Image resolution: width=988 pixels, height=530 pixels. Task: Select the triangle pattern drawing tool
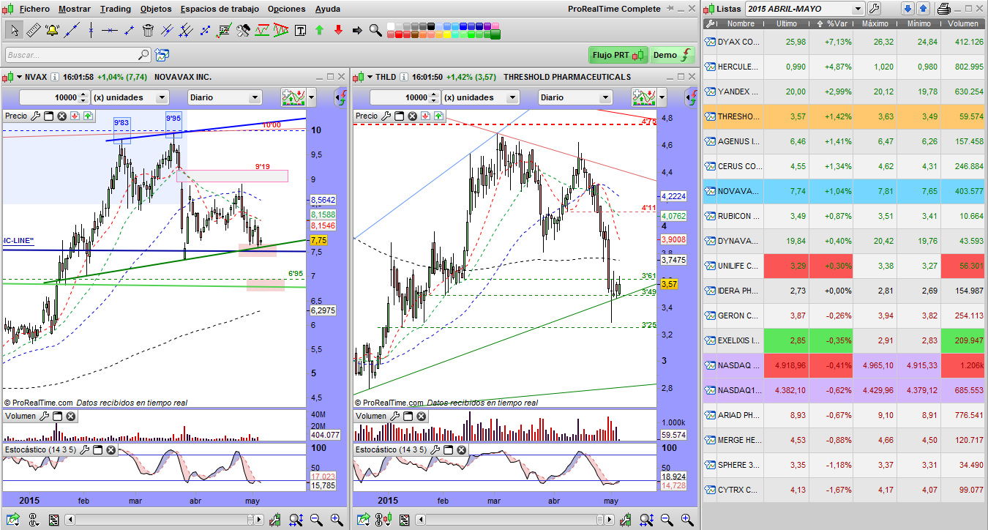point(281,31)
